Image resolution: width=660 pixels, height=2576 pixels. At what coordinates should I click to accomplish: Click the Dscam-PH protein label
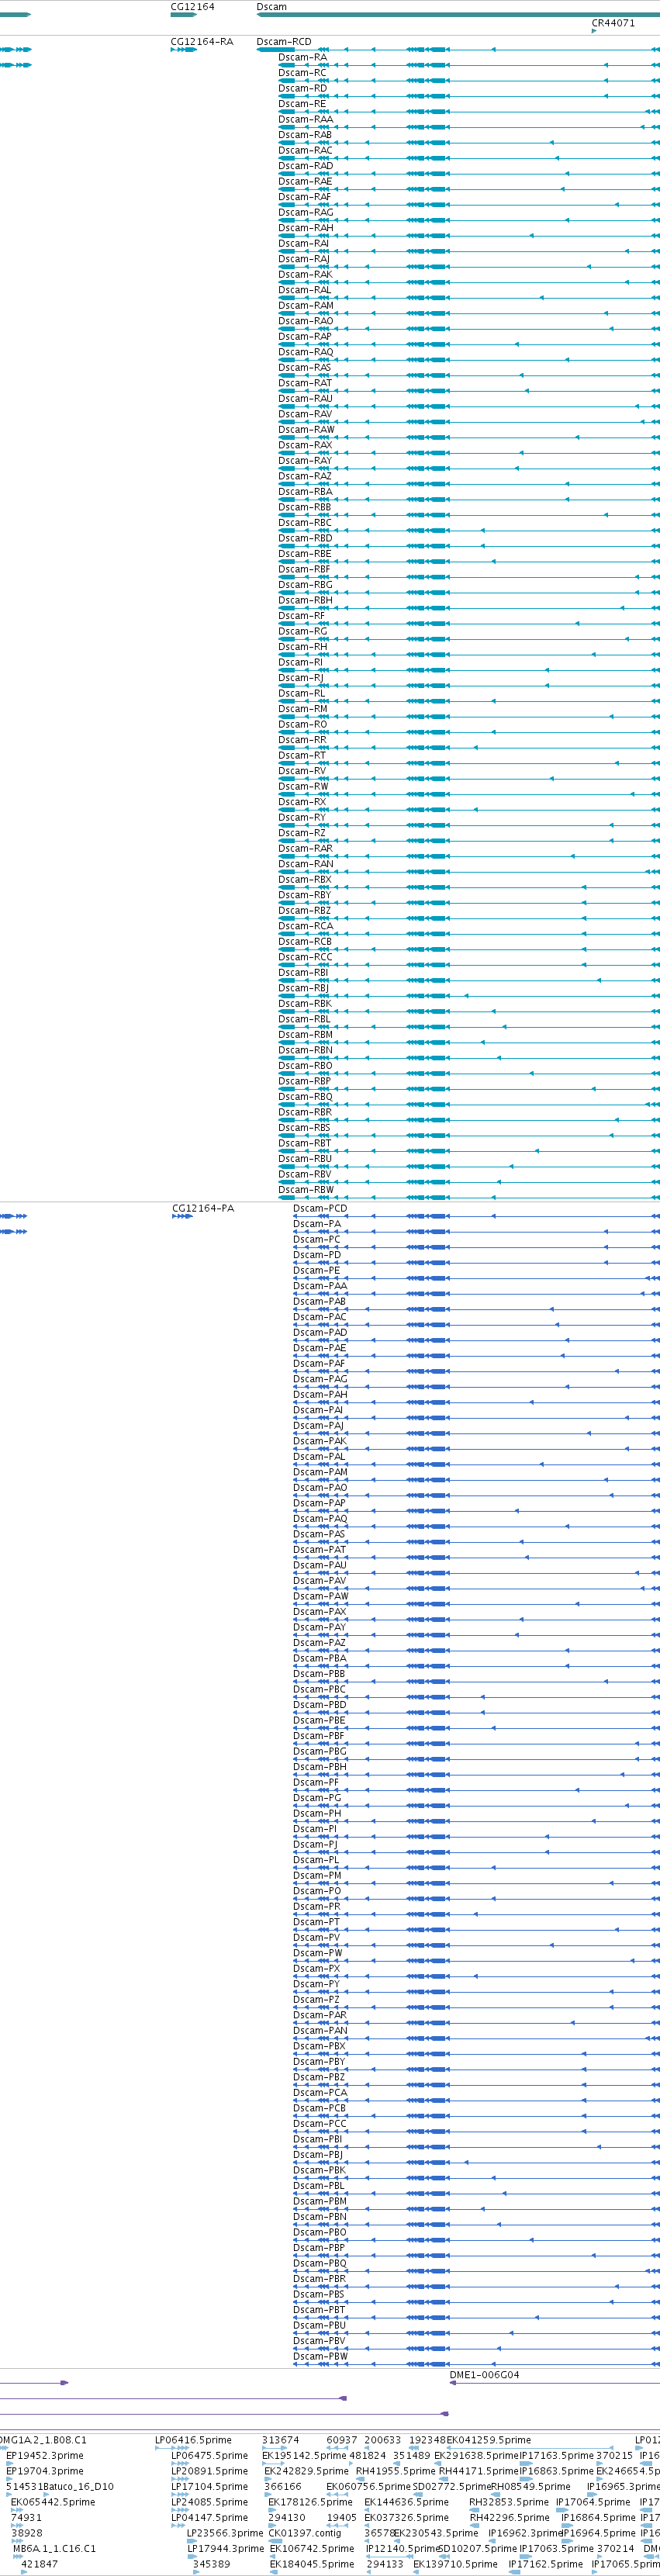317,1813
